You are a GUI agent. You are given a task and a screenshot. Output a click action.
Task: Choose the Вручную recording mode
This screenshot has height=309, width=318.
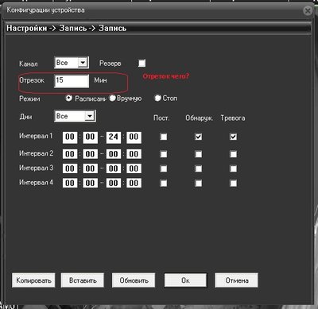pos(113,98)
